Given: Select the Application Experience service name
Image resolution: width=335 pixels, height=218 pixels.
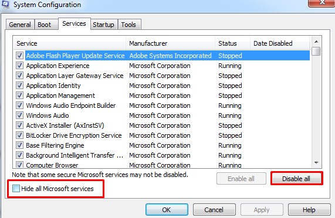Looking at the screenshot, I should [57, 66].
